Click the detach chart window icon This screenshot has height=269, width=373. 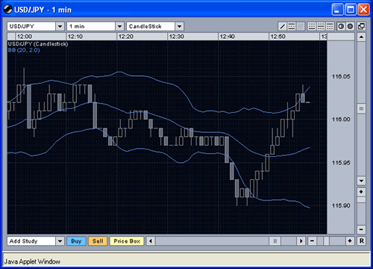pos(361,26)
